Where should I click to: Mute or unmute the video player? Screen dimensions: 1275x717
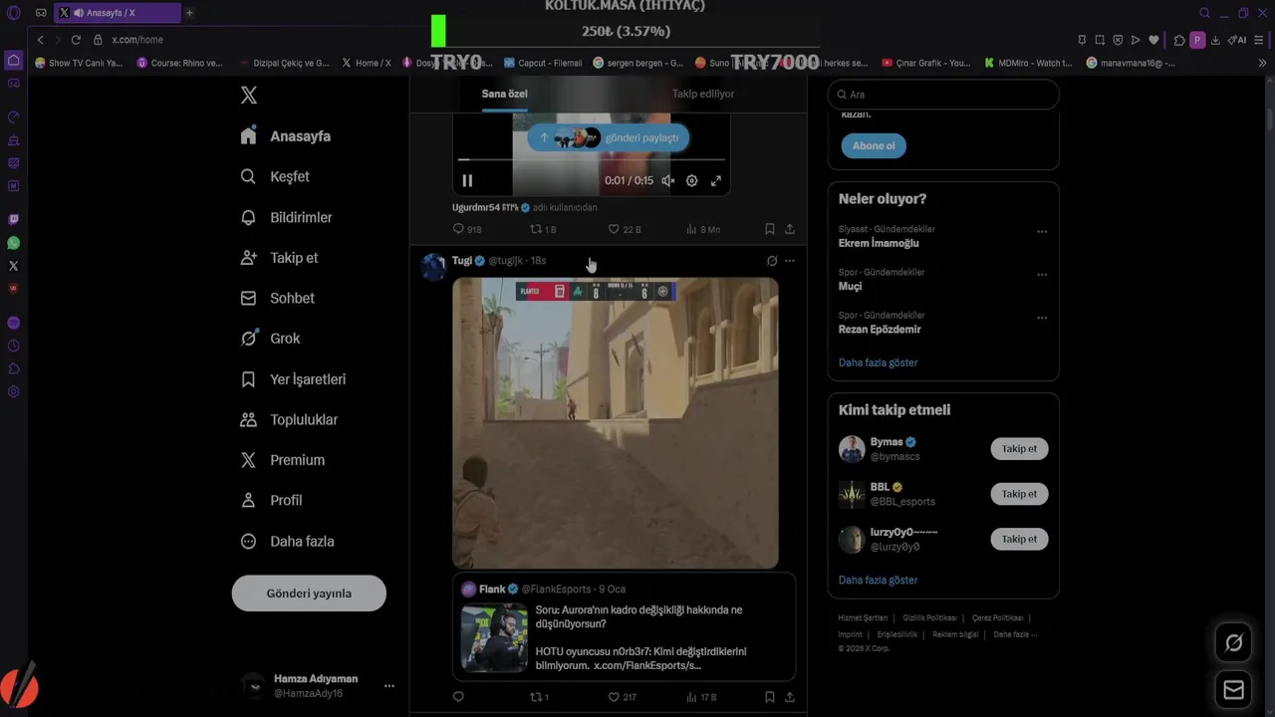click(668, 180)
